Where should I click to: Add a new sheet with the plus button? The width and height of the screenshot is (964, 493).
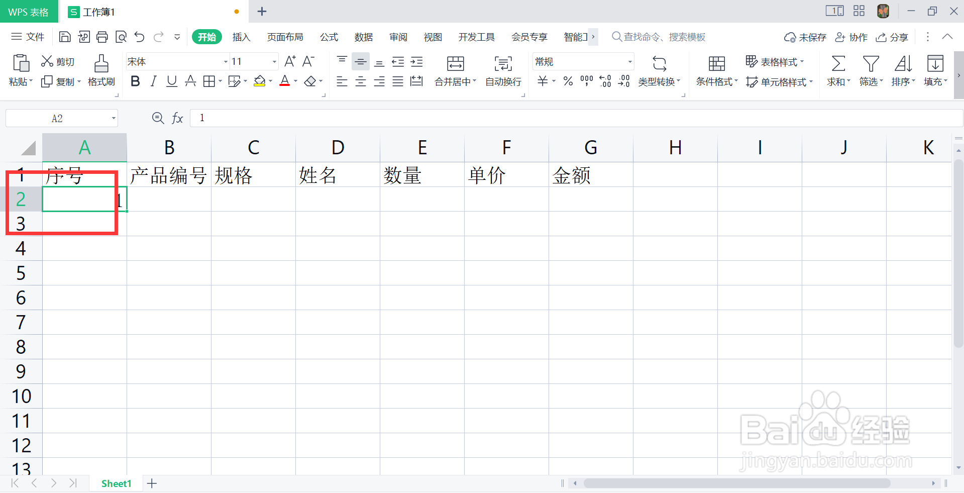(152, 483)
